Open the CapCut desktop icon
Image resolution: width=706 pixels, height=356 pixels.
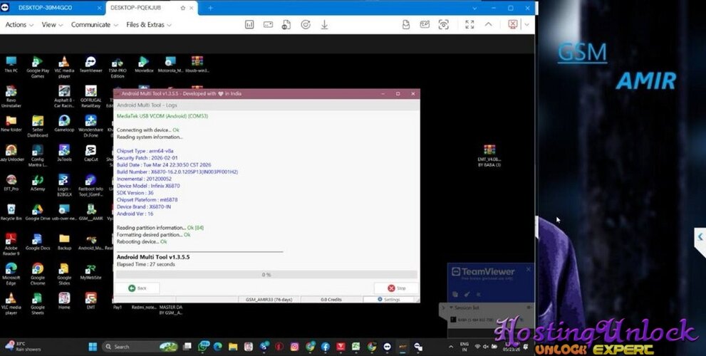(x=90, y=153)
